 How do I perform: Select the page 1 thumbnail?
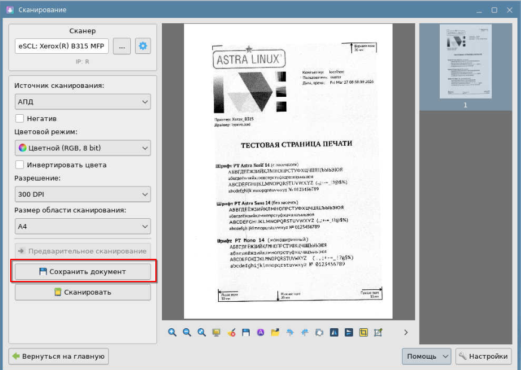click(x=465, y=62)
